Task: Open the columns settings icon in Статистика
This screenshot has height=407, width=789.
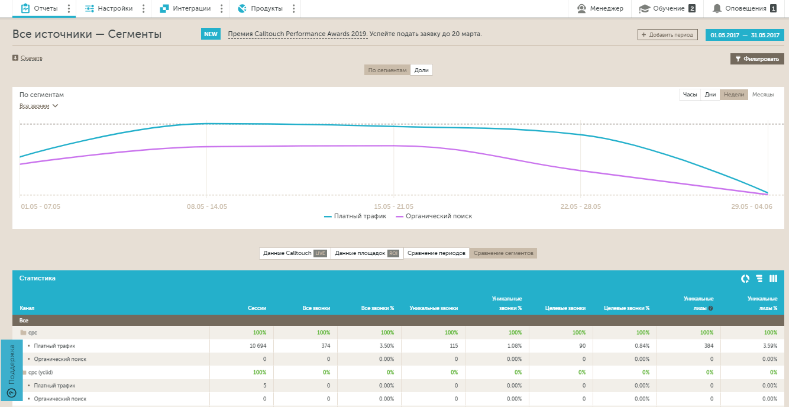Action: coord(773,279)
